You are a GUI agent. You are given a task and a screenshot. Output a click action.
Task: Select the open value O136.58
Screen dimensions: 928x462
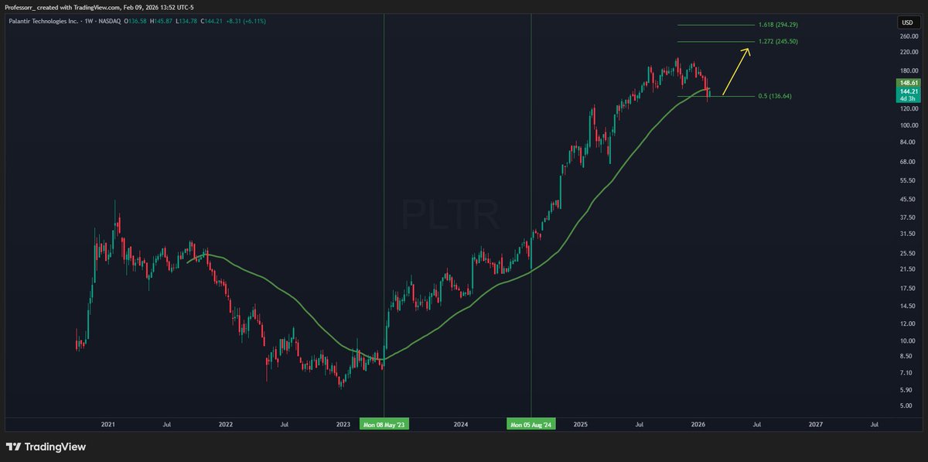pyautogui.click(x=135, y=21)
